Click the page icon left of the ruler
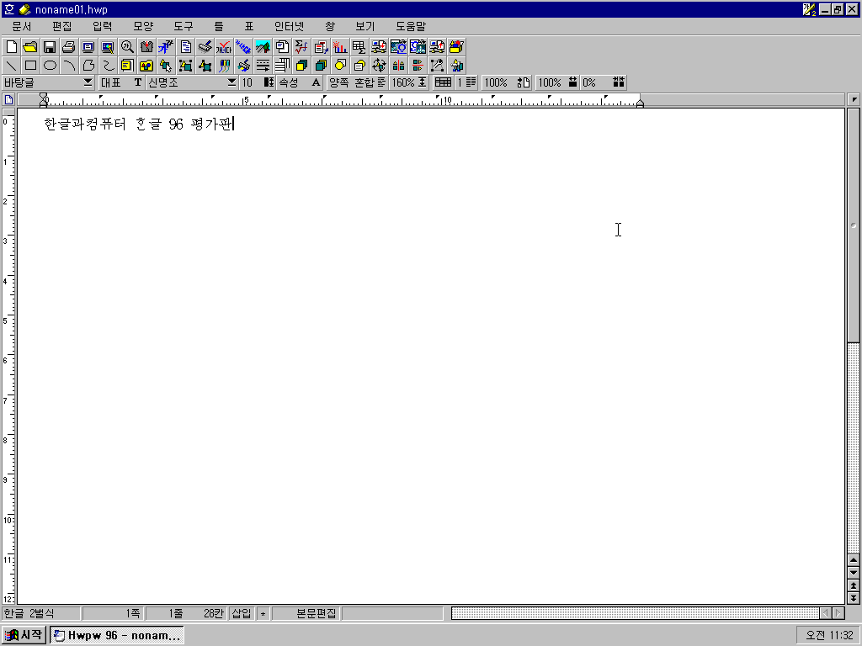The image size is (862, 646). coord(8,99)
